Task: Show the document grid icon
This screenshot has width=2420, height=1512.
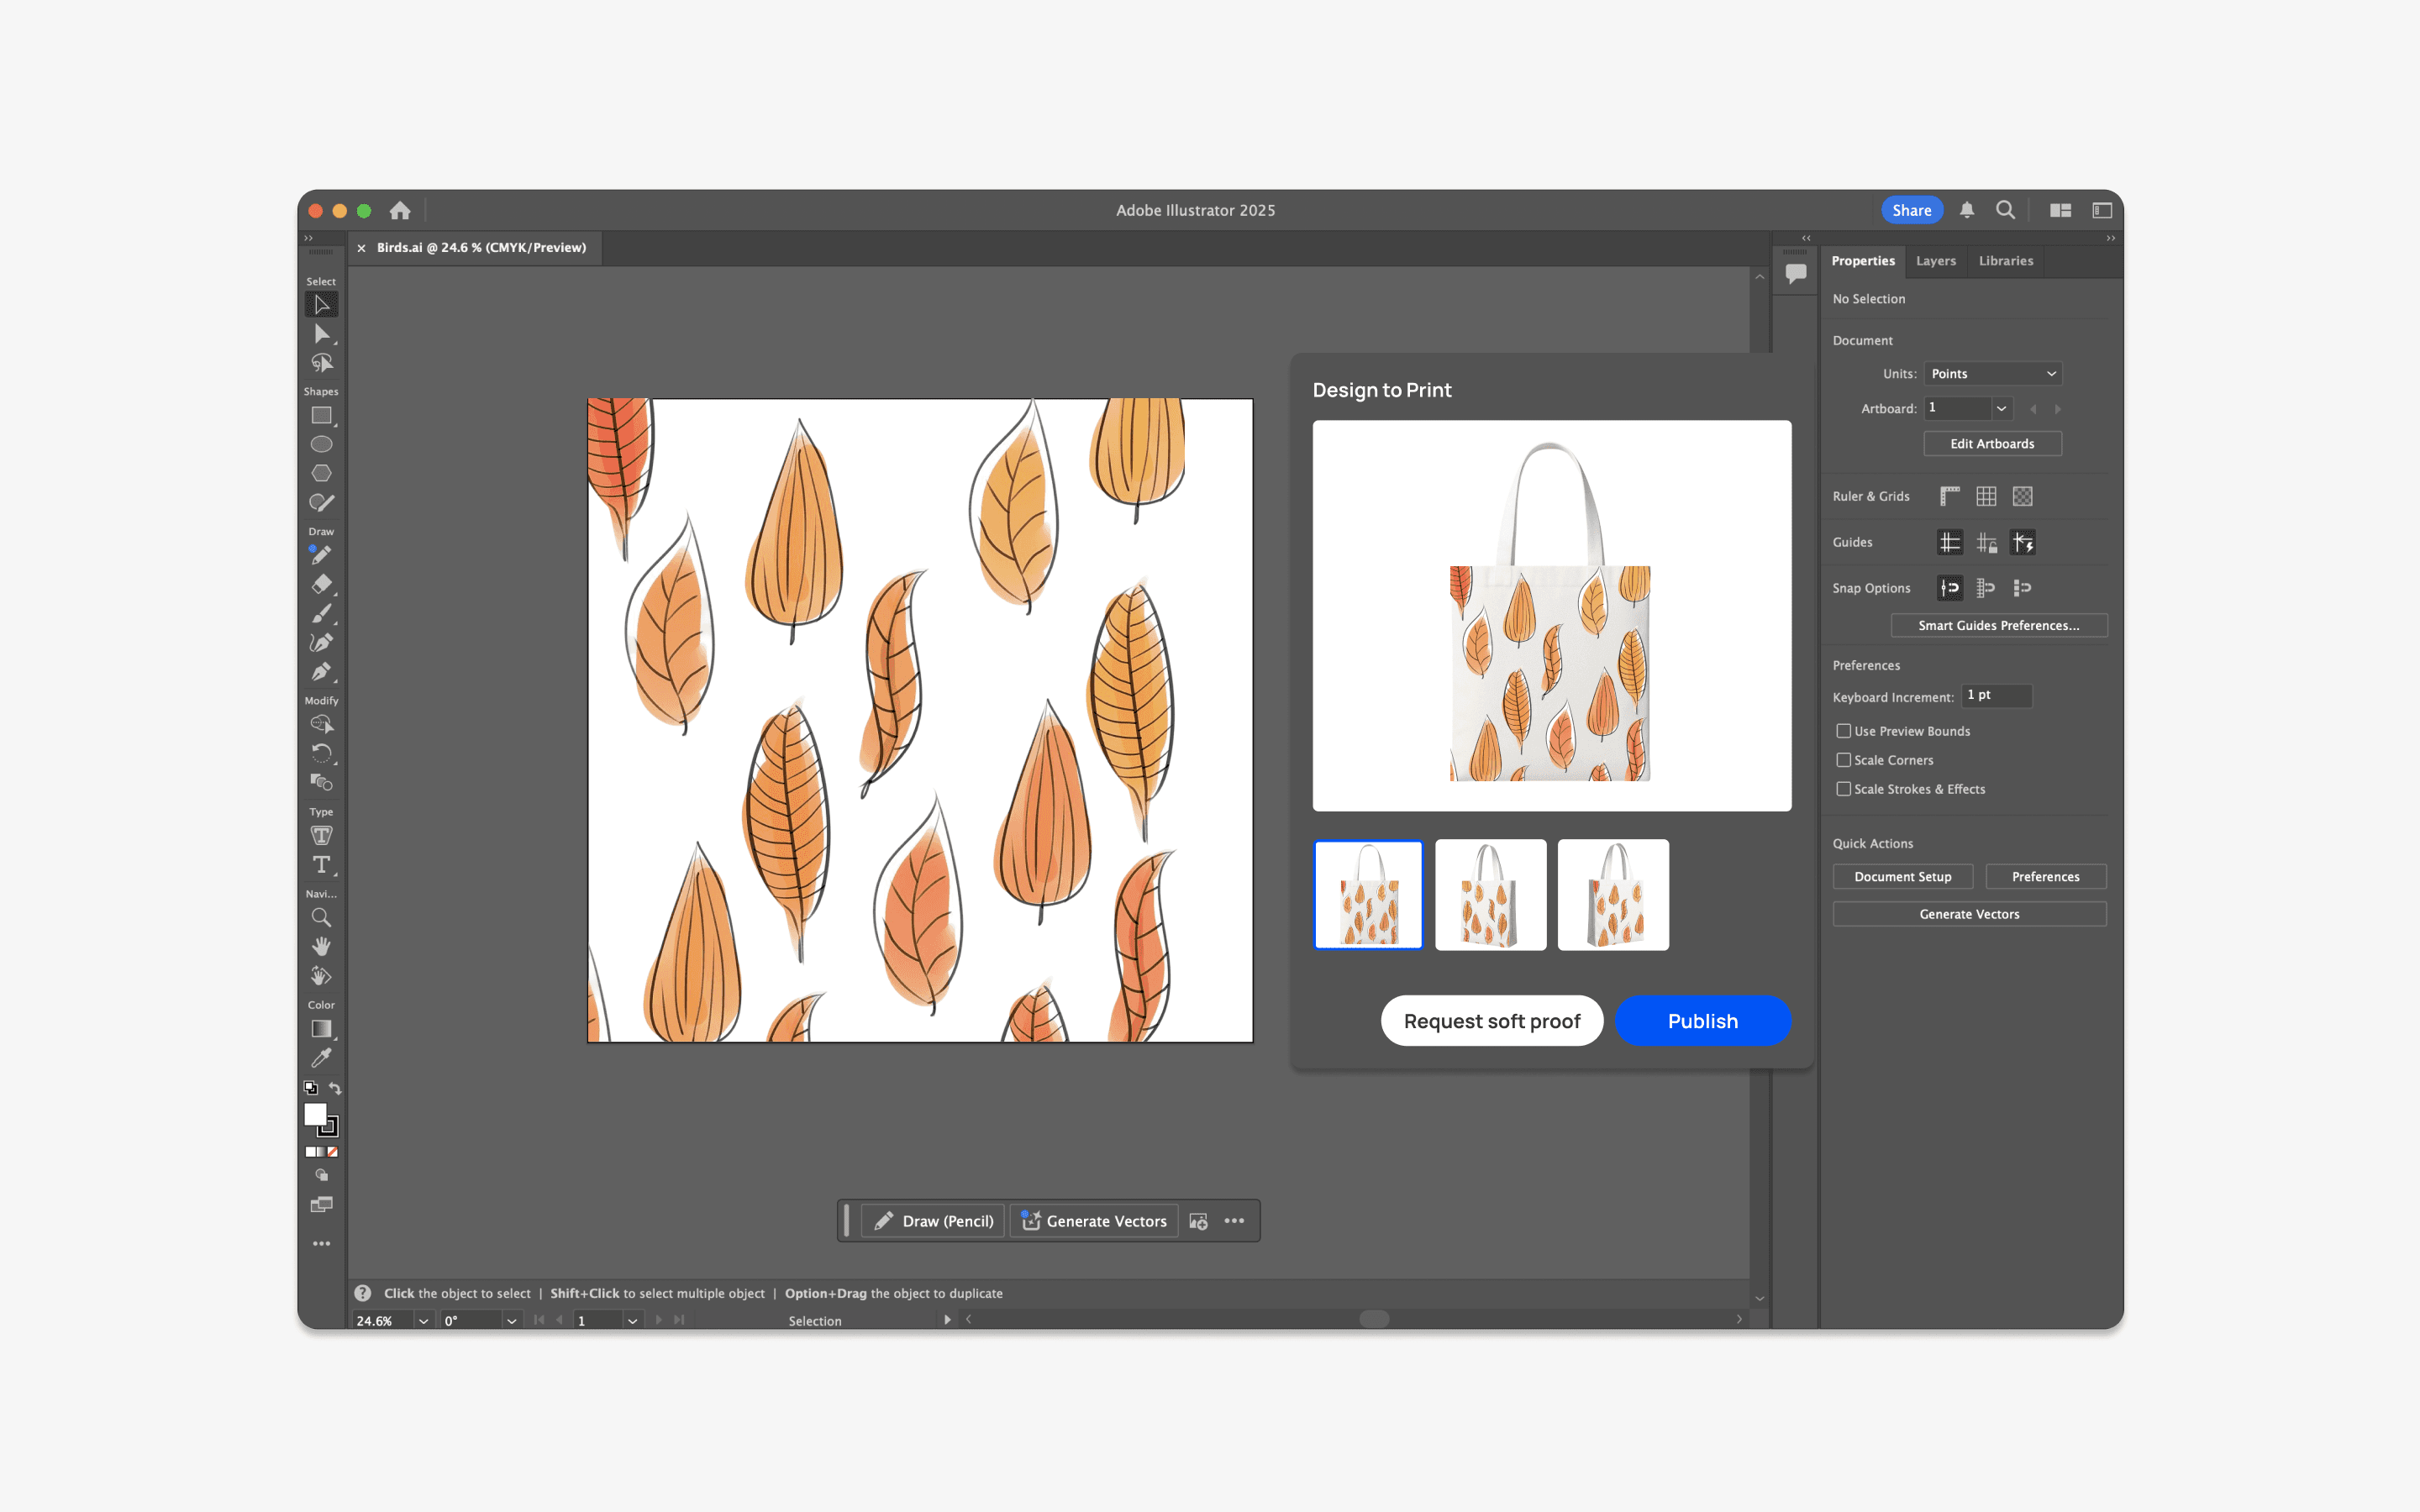Action: click(x=1986, y=496)
